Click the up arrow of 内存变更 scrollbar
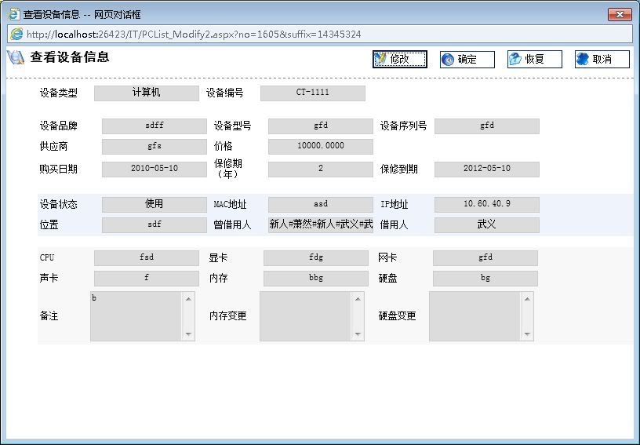The image size is (640, 445). (x=358, y=299)
